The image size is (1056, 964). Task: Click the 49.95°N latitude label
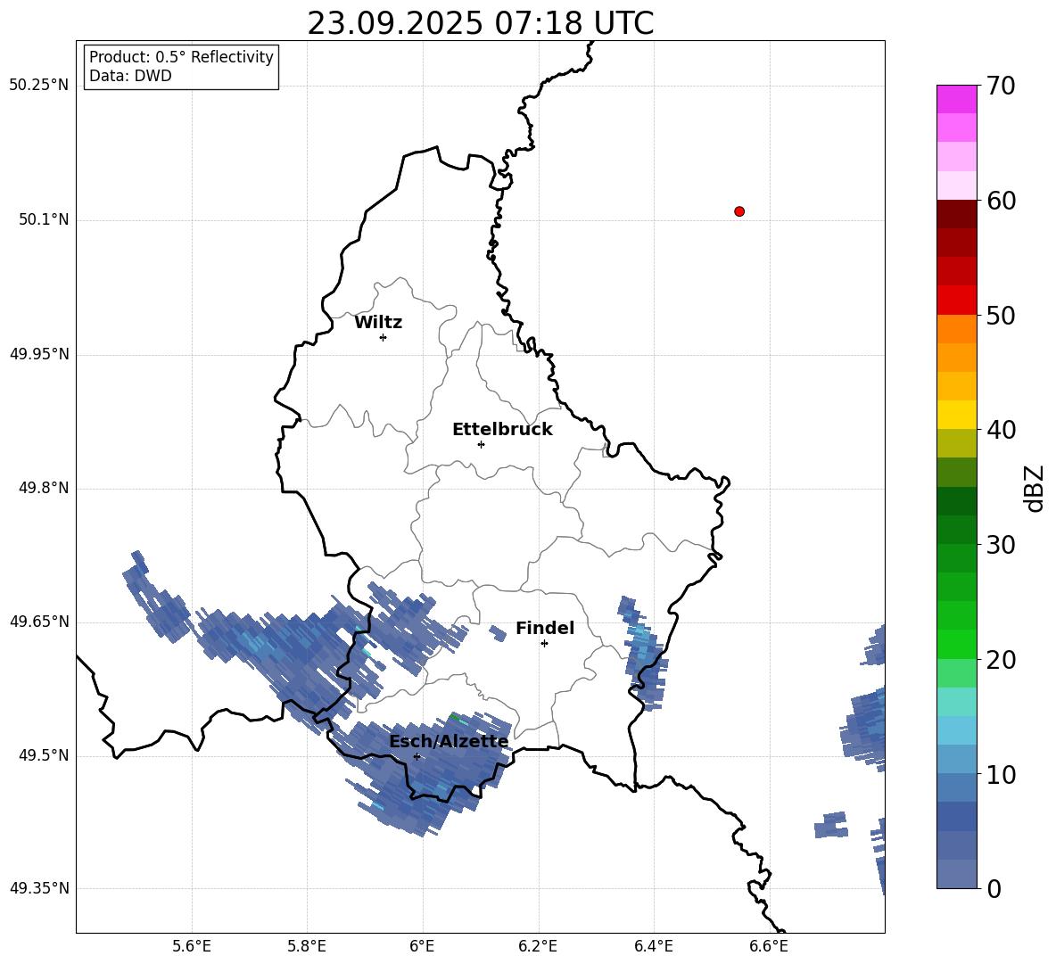(x=38, y=354)
